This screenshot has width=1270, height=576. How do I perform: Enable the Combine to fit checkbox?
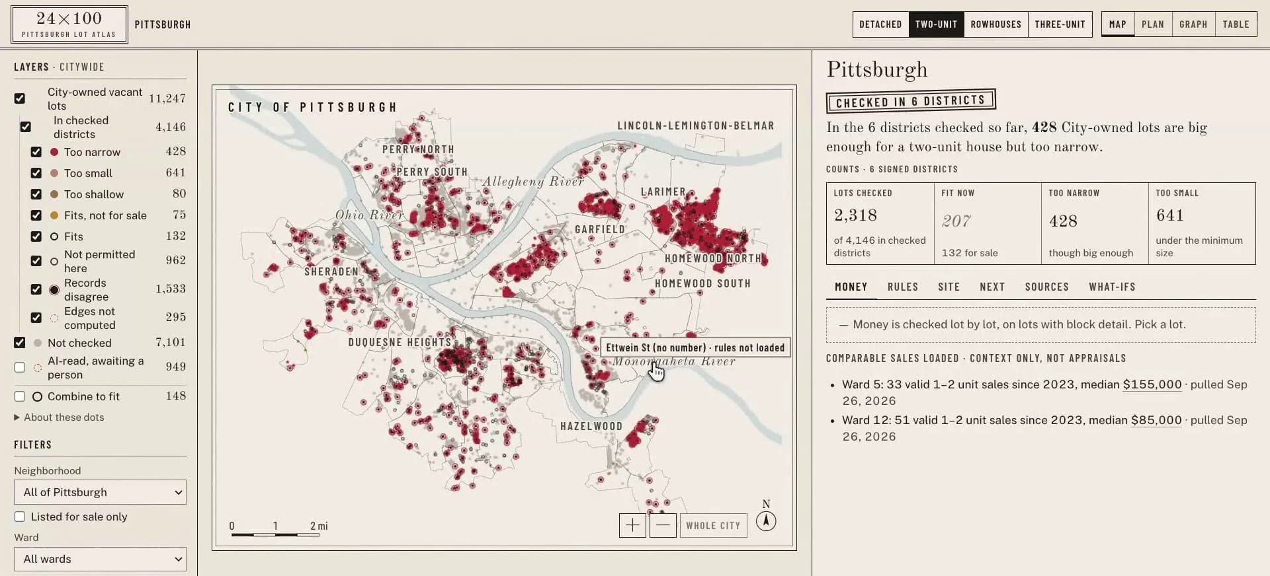[20, 396]
